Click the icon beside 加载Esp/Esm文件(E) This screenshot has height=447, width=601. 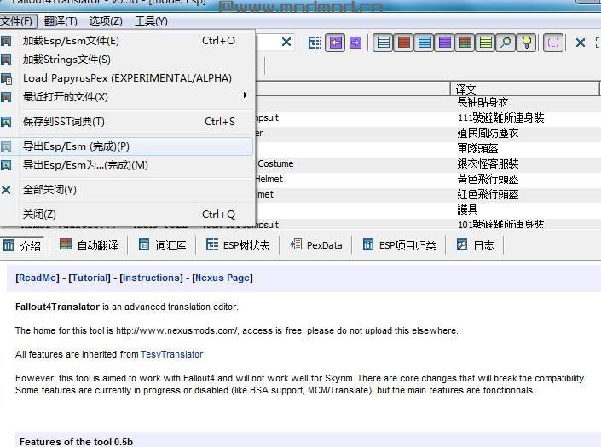(6, 41)
